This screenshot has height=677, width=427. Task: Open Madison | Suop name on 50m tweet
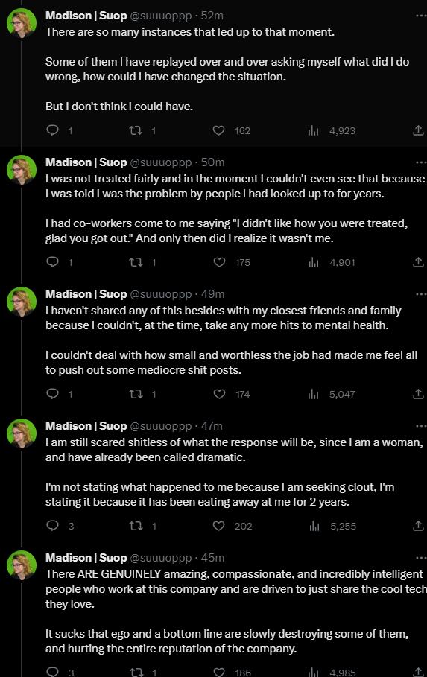(x=86, y=162)
